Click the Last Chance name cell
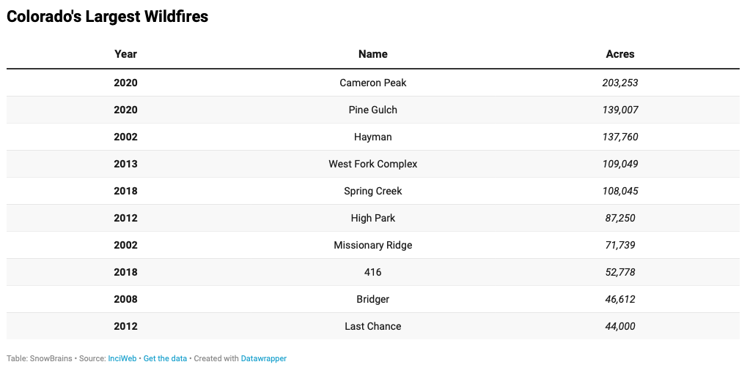The height and width of the screenshot is (370, 747). (373, 326)
